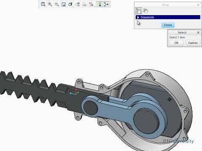Click Cancel in the Select dialog
Image resolution: width=202 pixels, height=151 pixels.
coord(193,43)
